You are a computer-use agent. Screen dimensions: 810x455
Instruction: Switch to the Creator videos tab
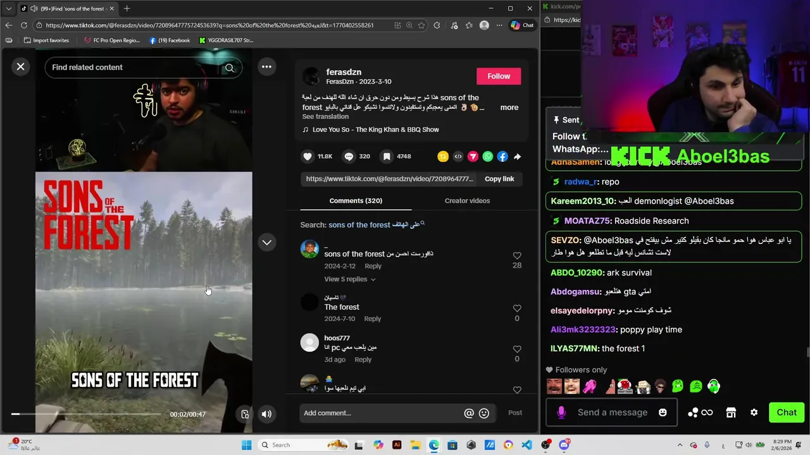coord(467,201)
